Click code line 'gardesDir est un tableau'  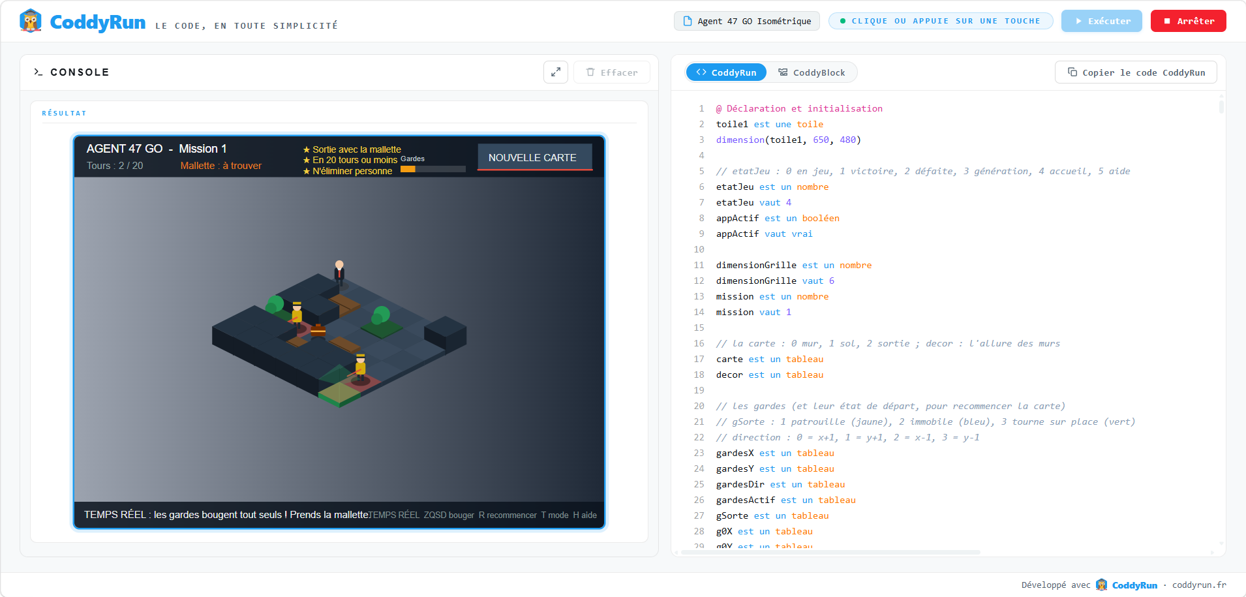(x=780, y=484)
